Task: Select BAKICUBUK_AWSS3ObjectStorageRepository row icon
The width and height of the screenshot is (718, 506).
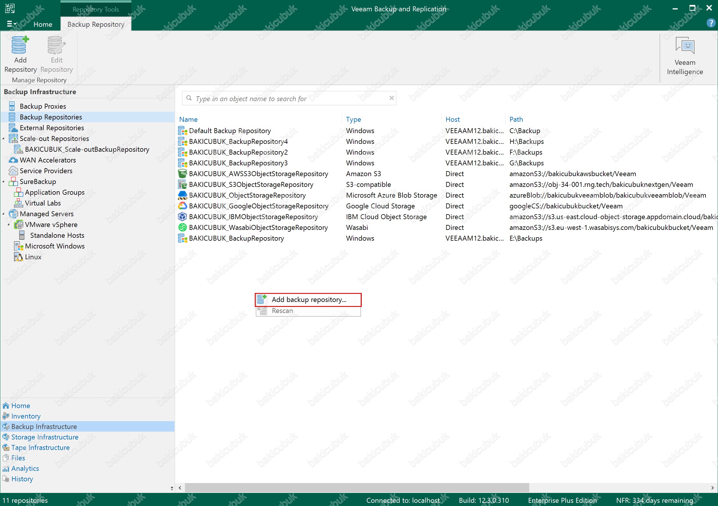Action: coord(182,174)
